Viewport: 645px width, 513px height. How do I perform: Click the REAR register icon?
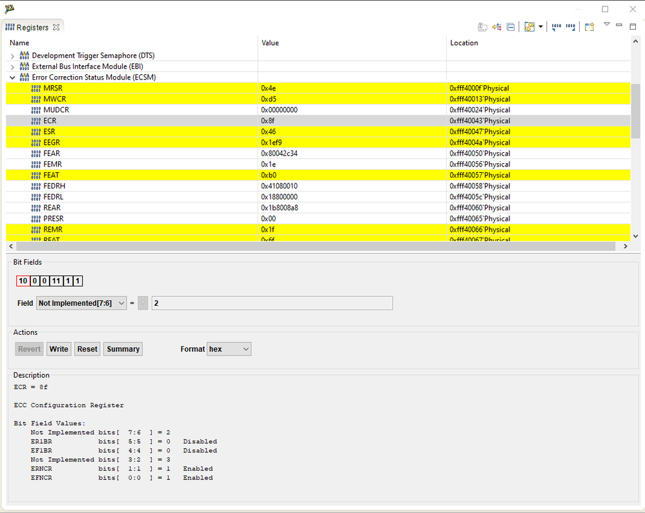[36, 208]
